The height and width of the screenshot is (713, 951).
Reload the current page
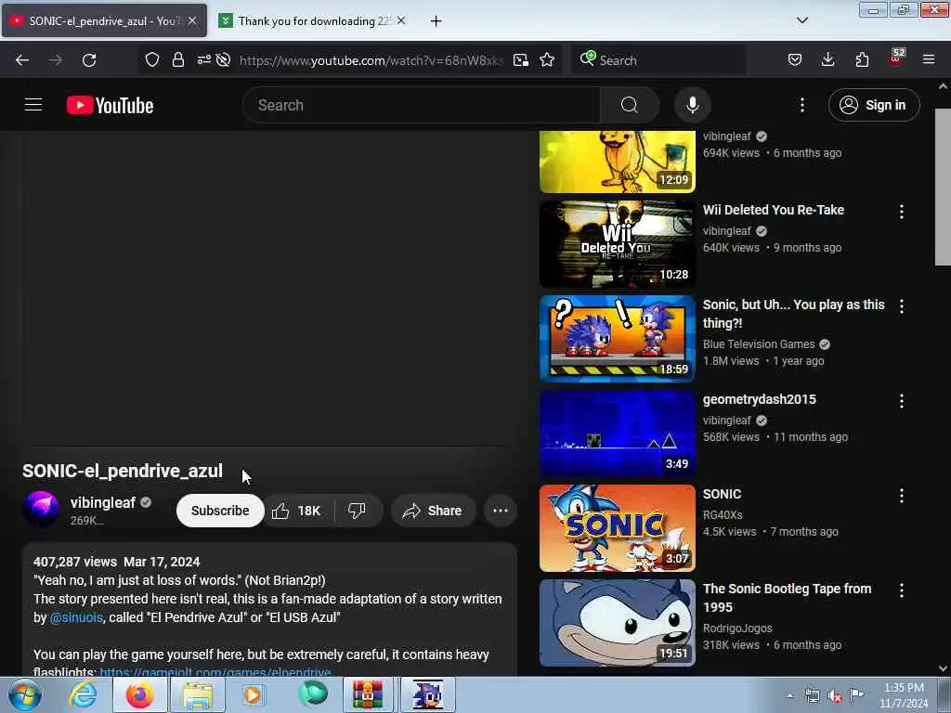pos(89,60)
